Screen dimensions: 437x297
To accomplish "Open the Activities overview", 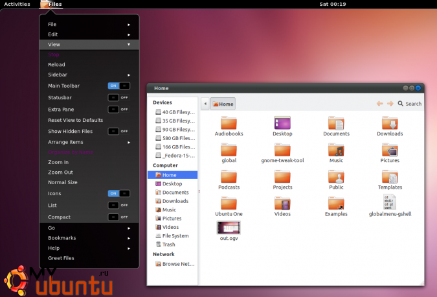I will tap(17, 4).
